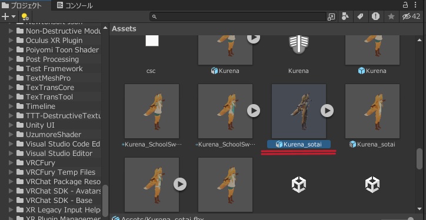The width and height of the screenshot is (426, 220).
Task: Expand the Post Processing folder
Action: click(x=11, y=59)
